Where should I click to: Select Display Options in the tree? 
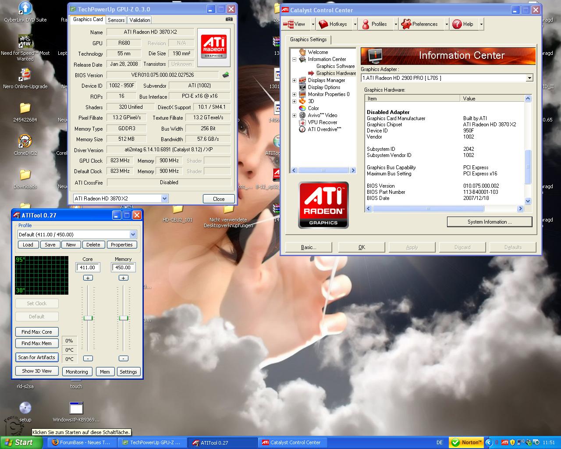(324, 87)
